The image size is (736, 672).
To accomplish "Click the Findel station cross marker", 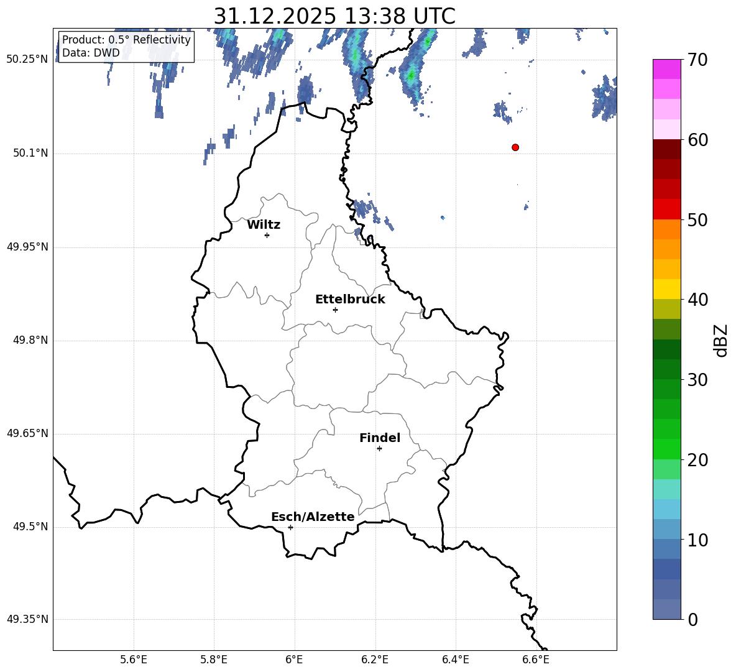I will coord(379,448).
